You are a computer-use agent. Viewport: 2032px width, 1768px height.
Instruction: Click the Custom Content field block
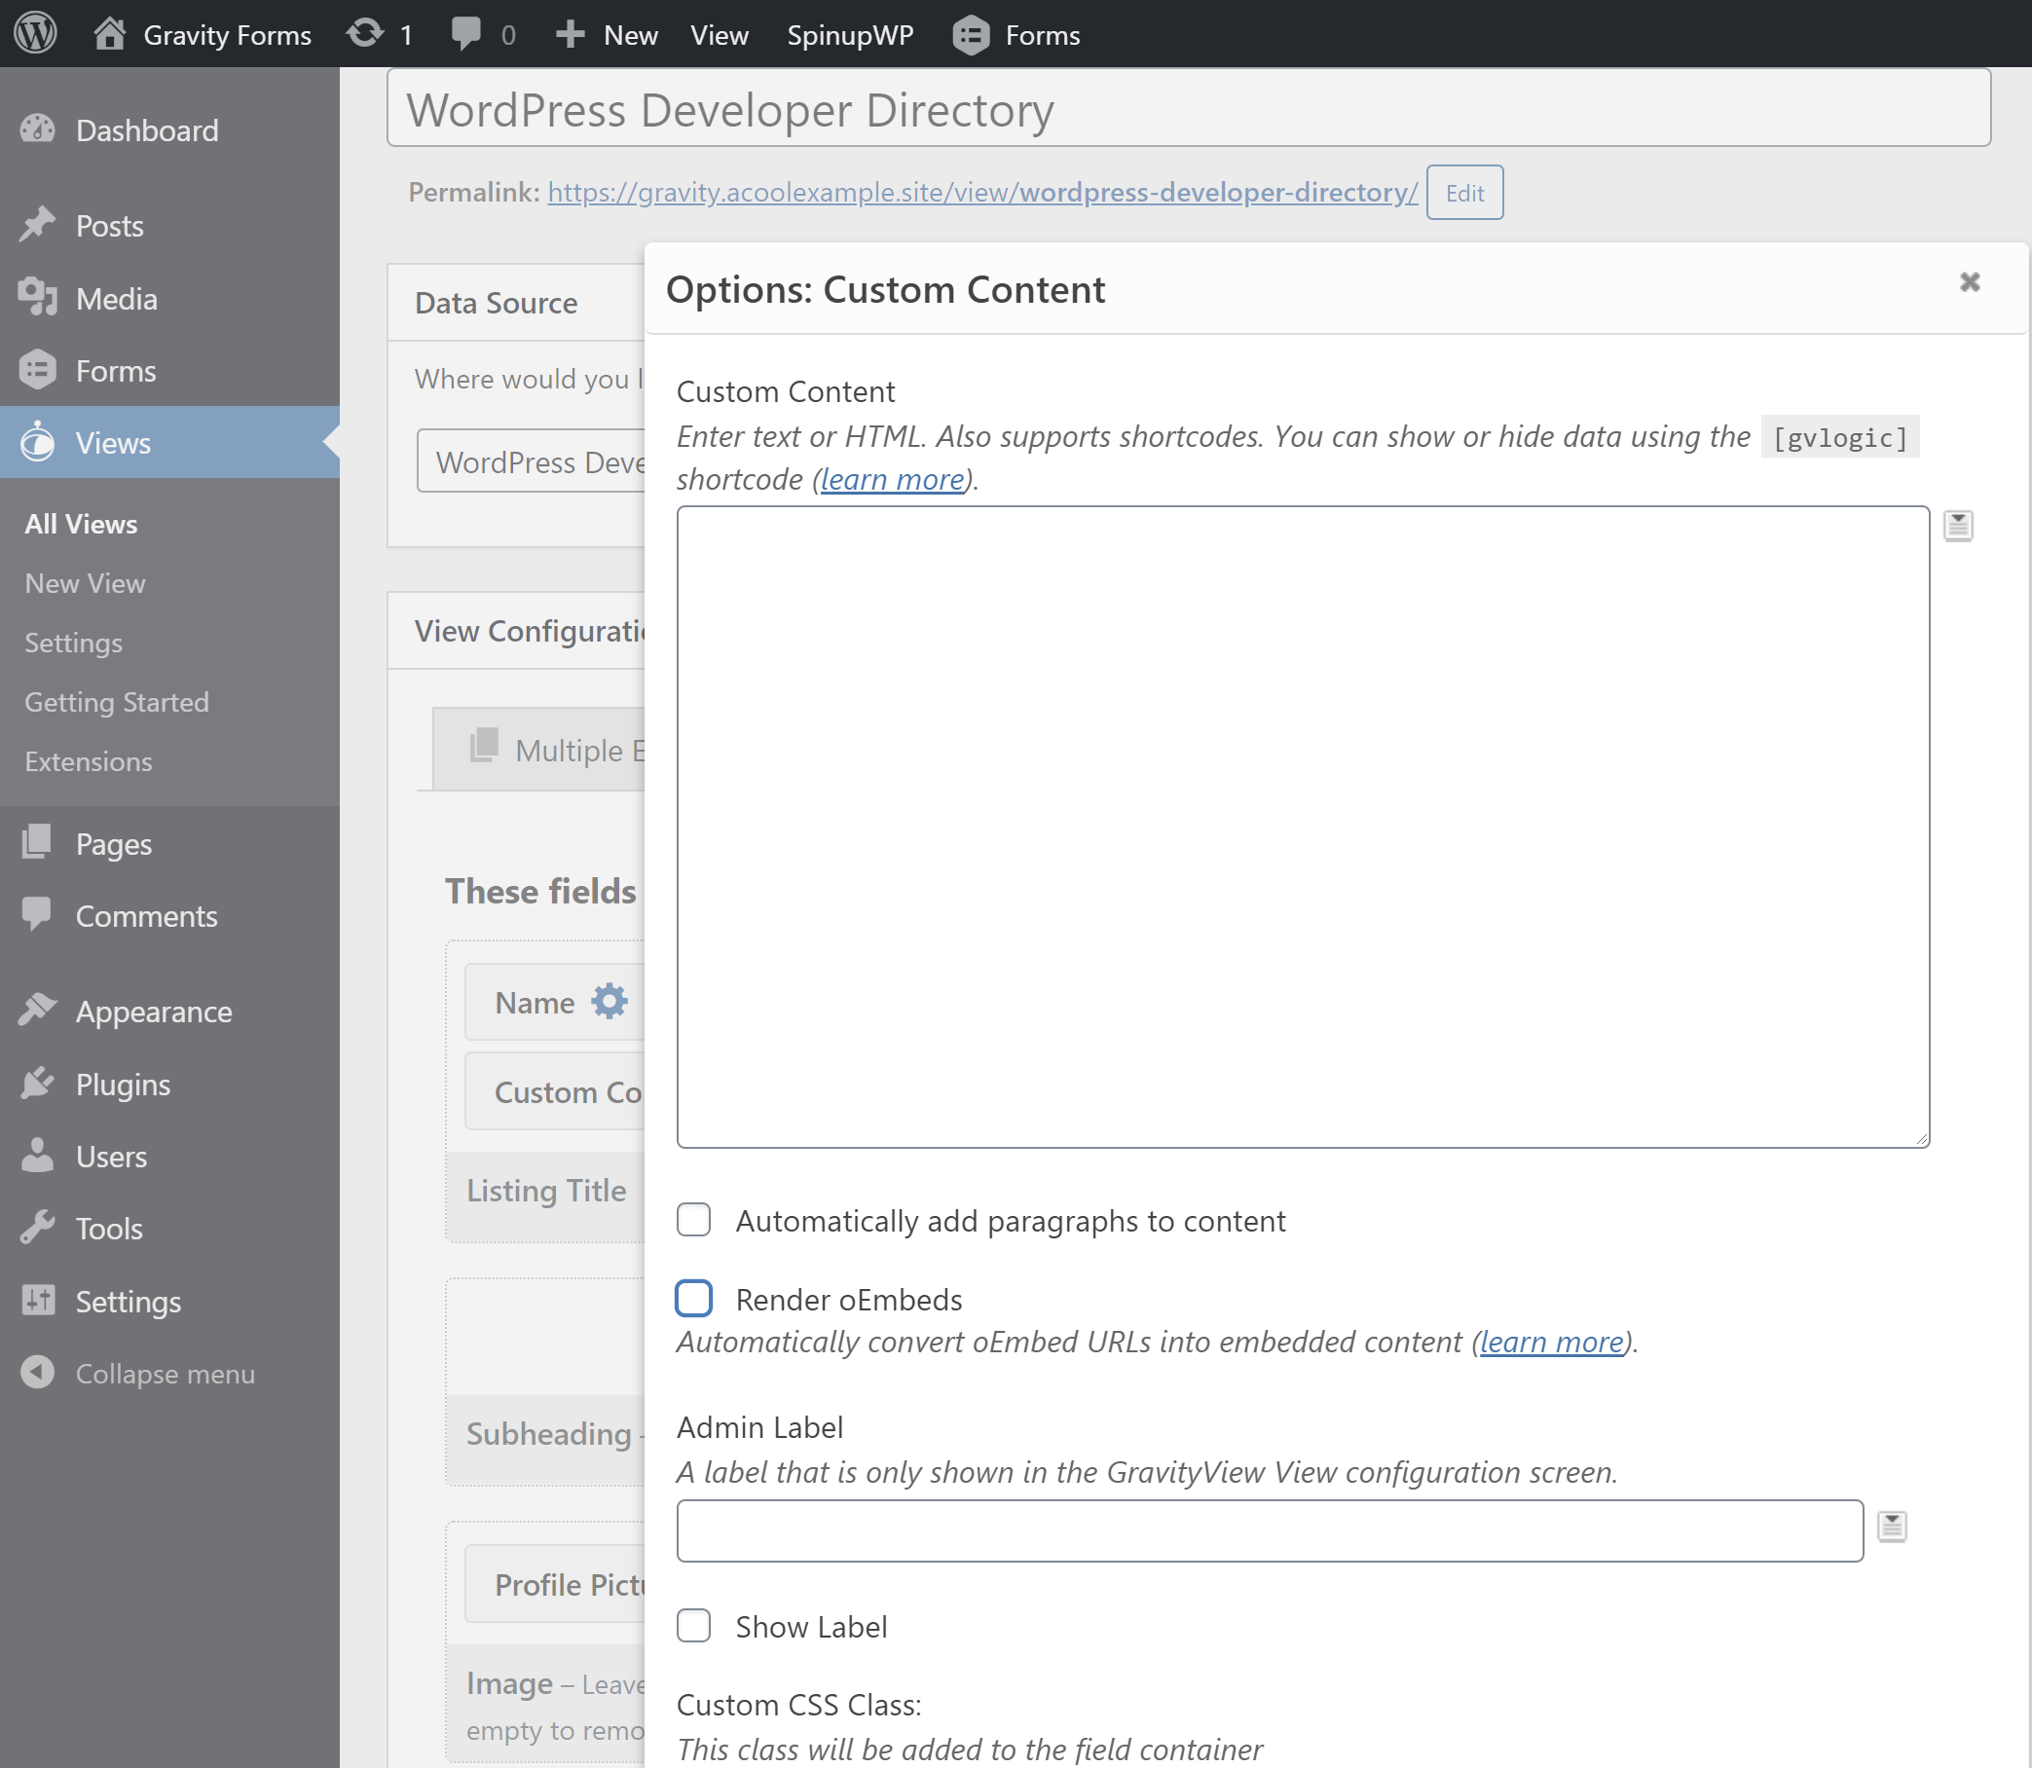coord(555,1091)
